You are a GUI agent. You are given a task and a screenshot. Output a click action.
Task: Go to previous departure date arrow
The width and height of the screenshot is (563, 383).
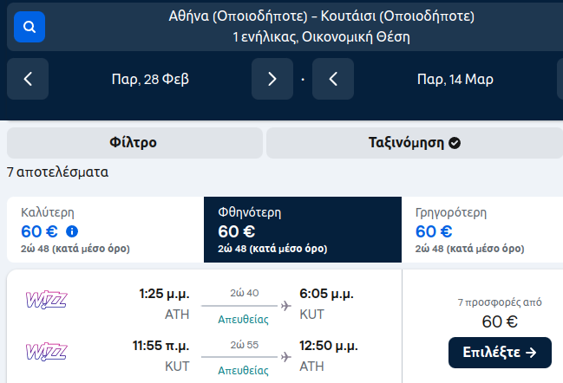[x=28, y=79]
